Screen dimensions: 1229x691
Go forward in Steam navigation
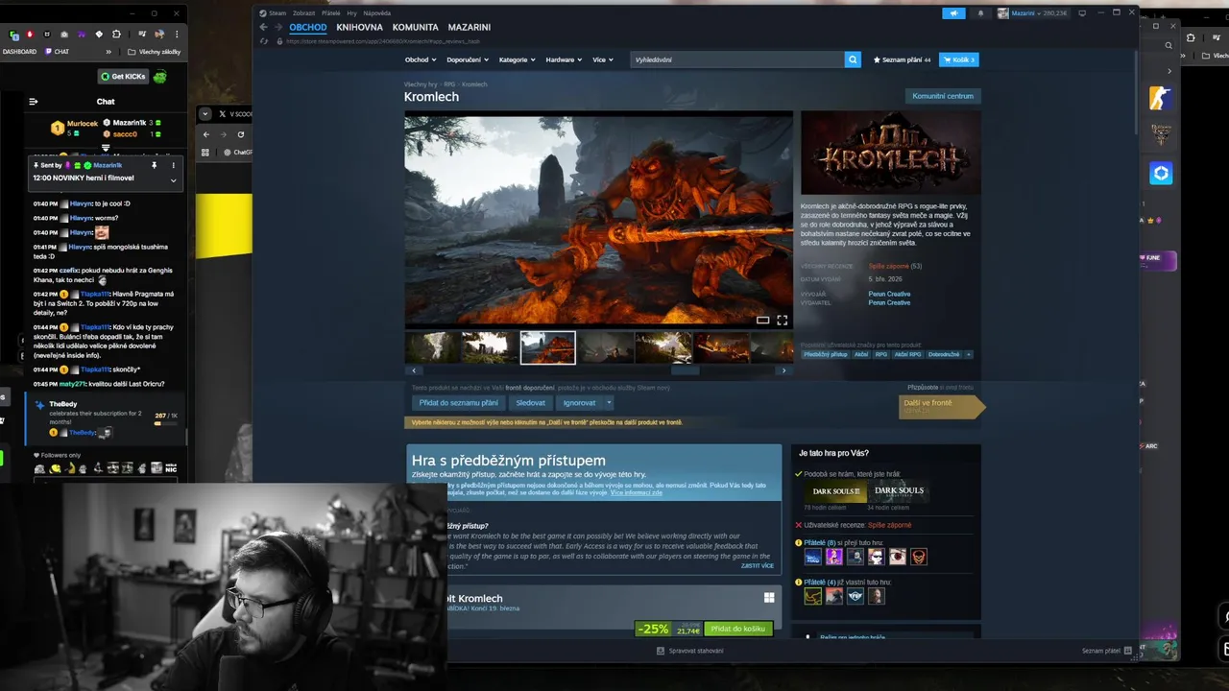coord(278,27)
